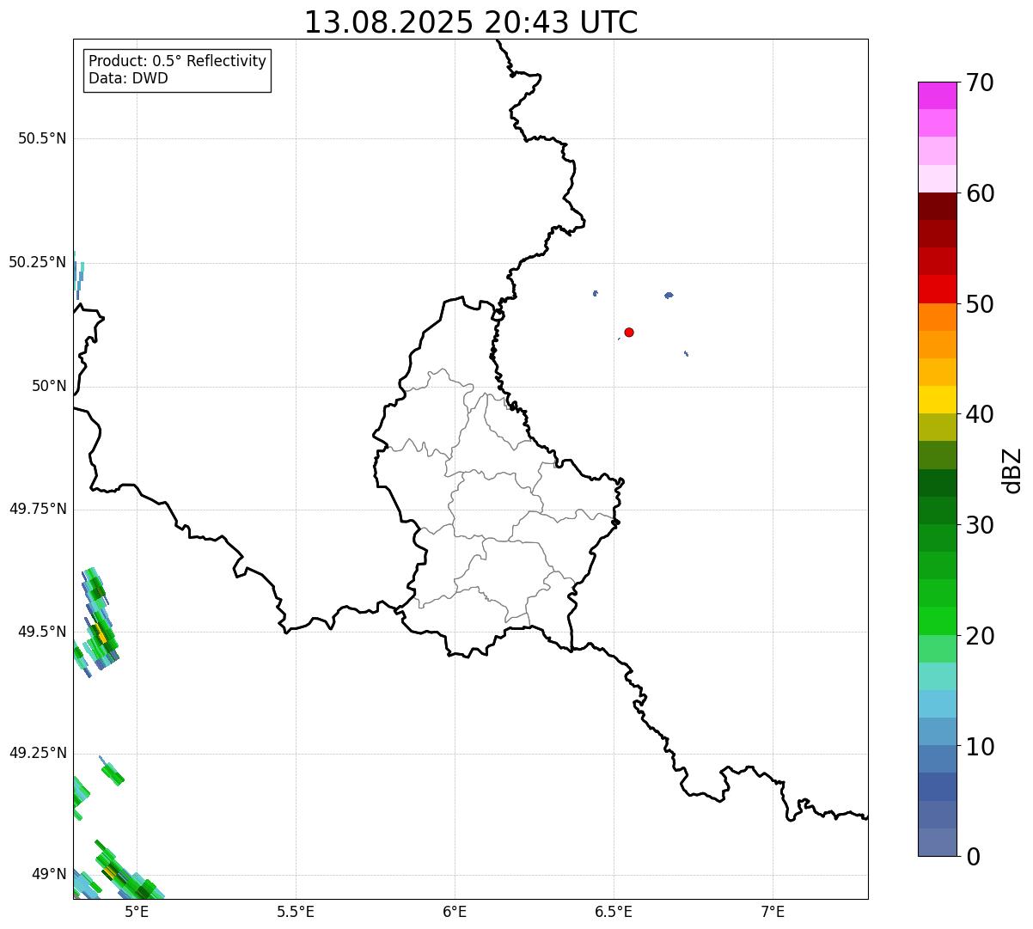This screenshot has width=1033, height=929.
Task: Click the 5°E longitude label
Action: [x=137, y=912]
